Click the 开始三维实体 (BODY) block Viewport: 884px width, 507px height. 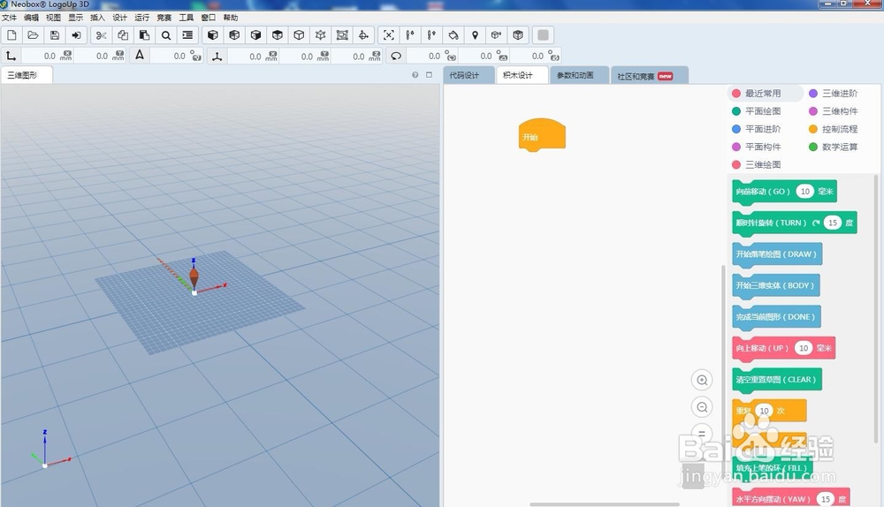776,285
